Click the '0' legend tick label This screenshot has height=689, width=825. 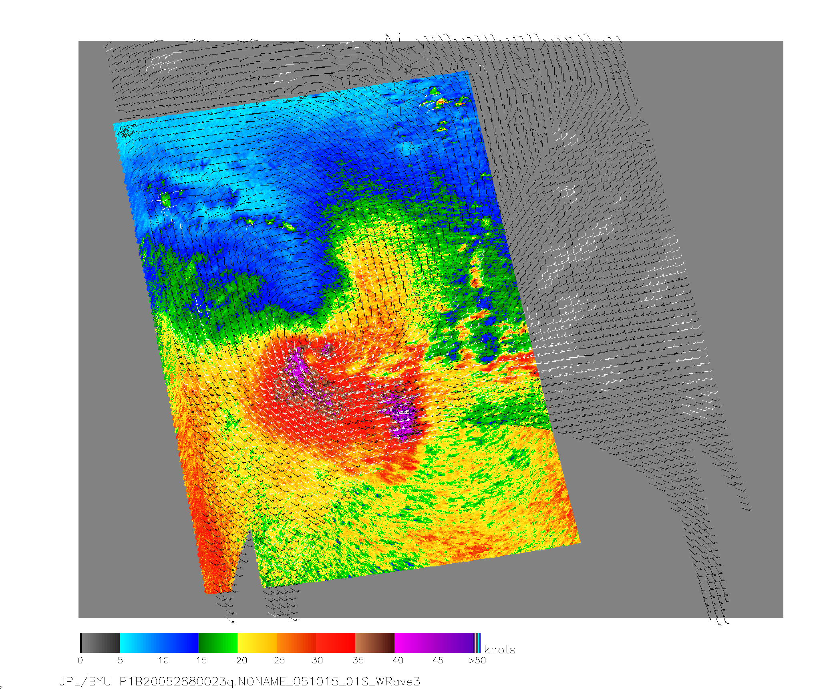(x=80, y=660)
